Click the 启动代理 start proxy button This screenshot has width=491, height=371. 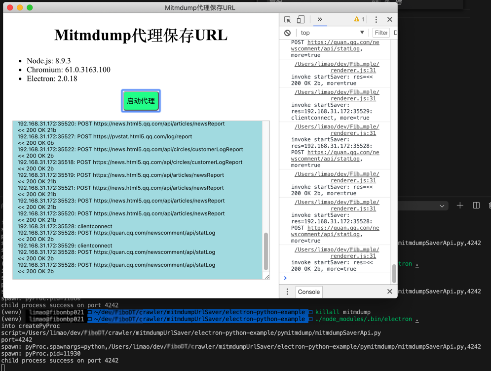click(x=141, y=101)
